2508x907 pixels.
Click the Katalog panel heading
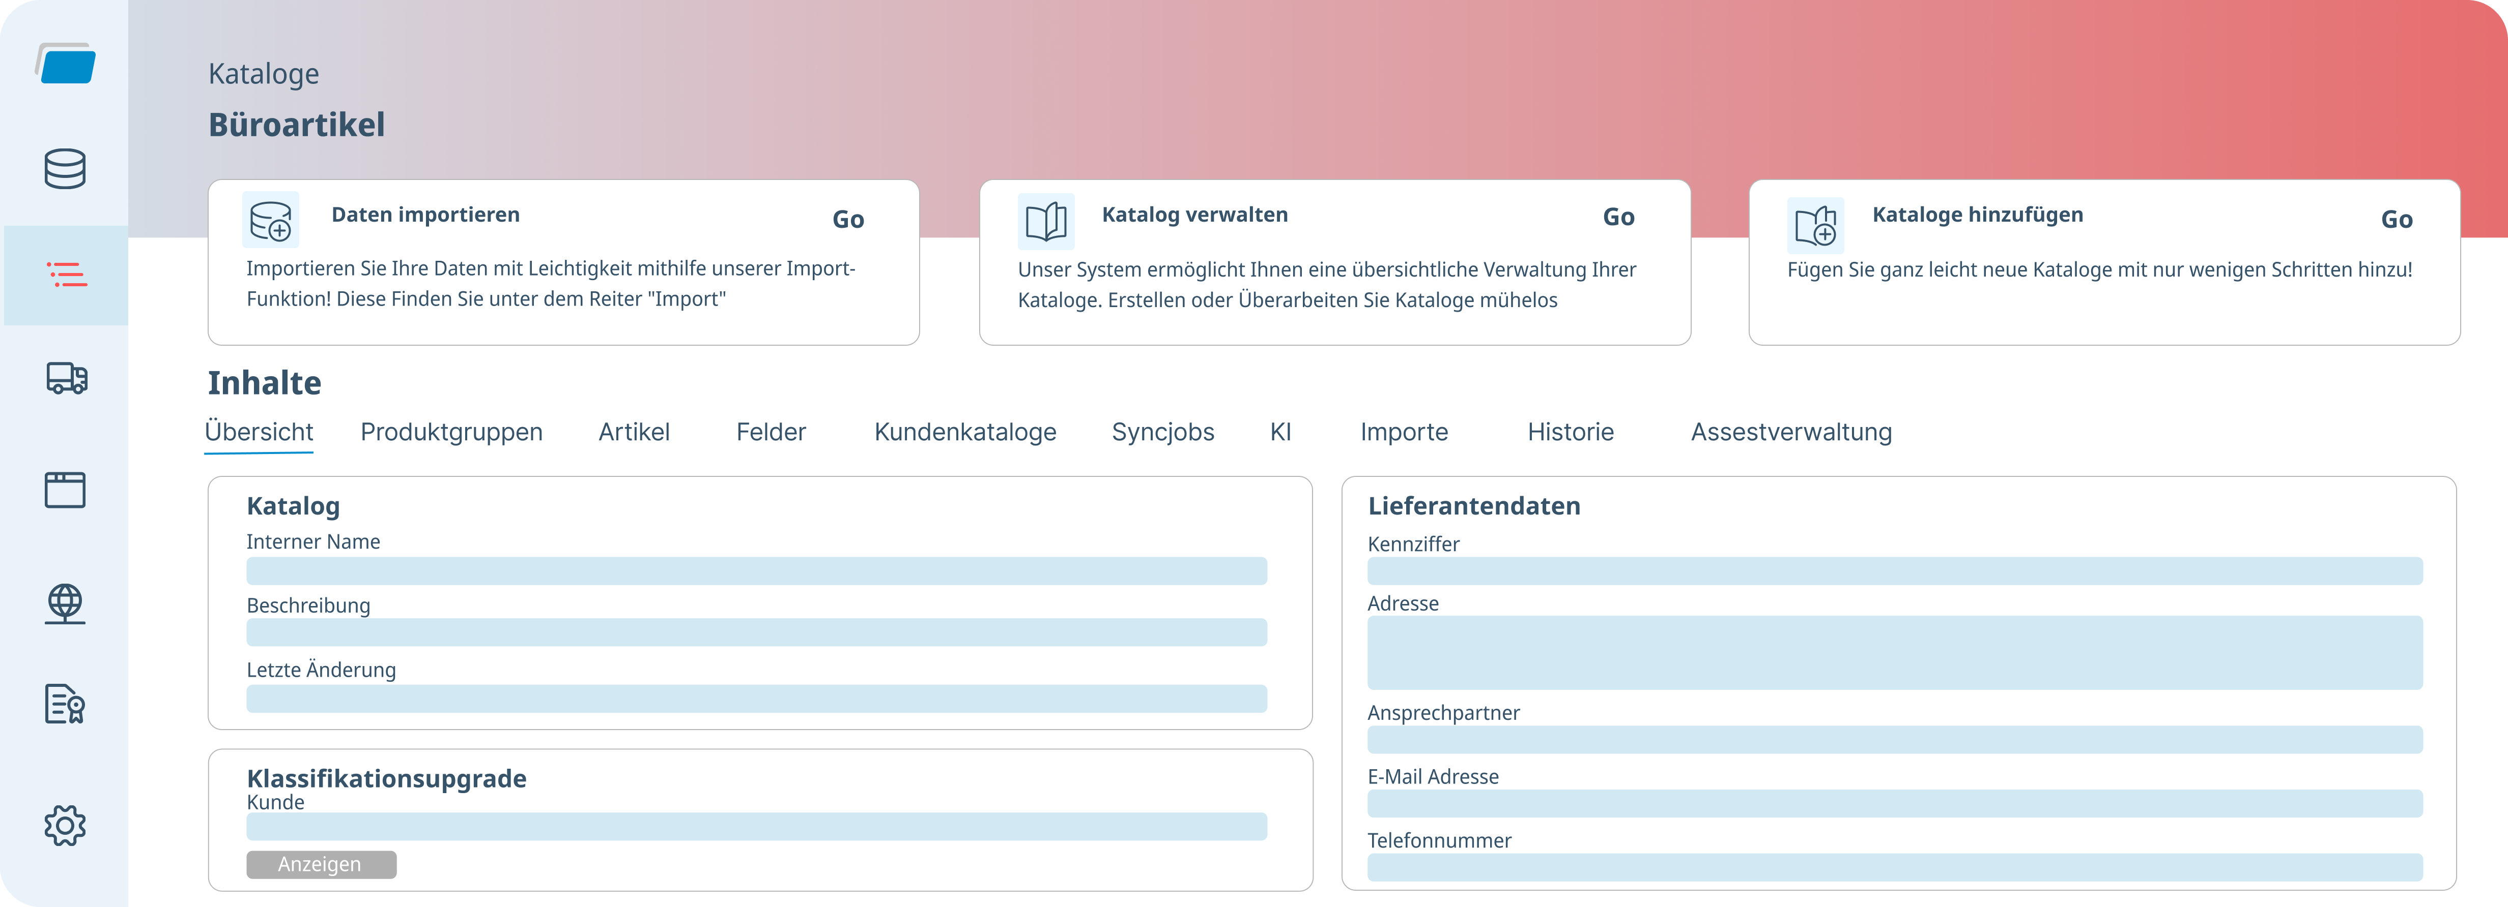tap(293, 506)
